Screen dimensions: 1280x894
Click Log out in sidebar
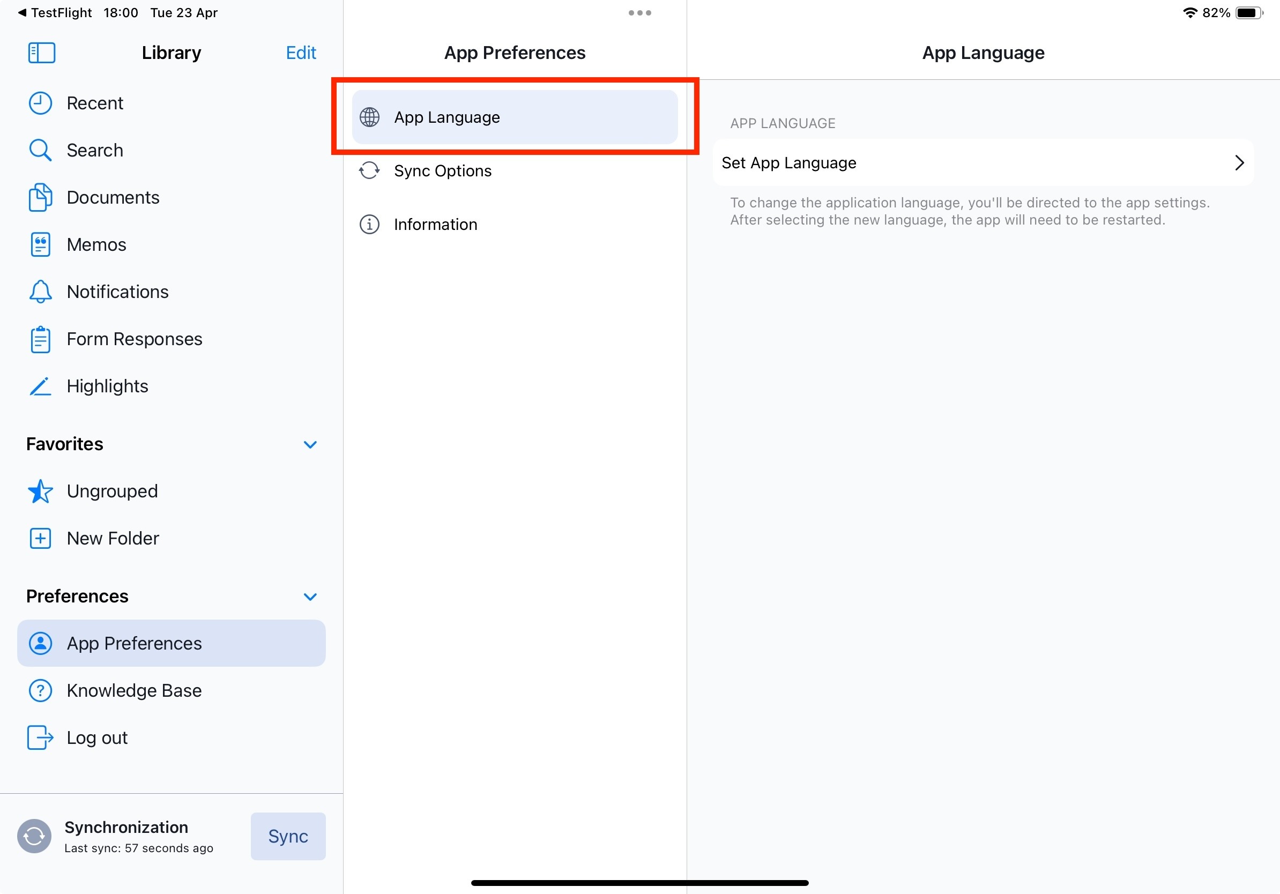click(97, 738)
